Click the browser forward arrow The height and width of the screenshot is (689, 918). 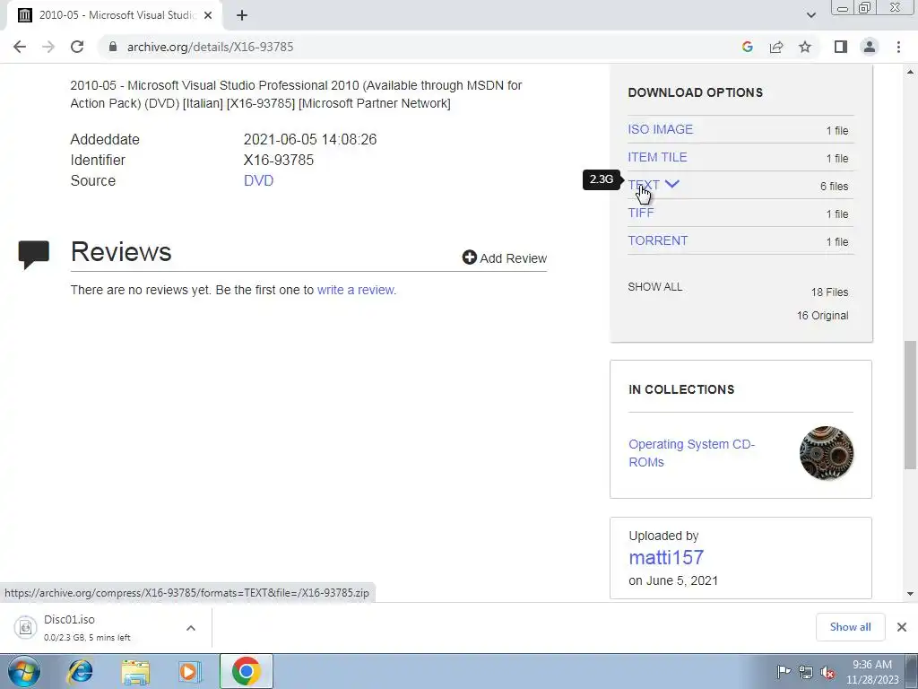(x=48, y=47)
